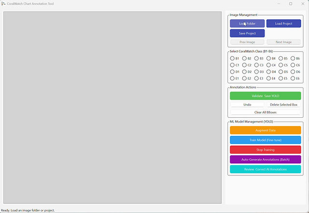Click the CoralWatch app icon in title bar
Screen dimensions: 309x213
(x=3, y=4)
